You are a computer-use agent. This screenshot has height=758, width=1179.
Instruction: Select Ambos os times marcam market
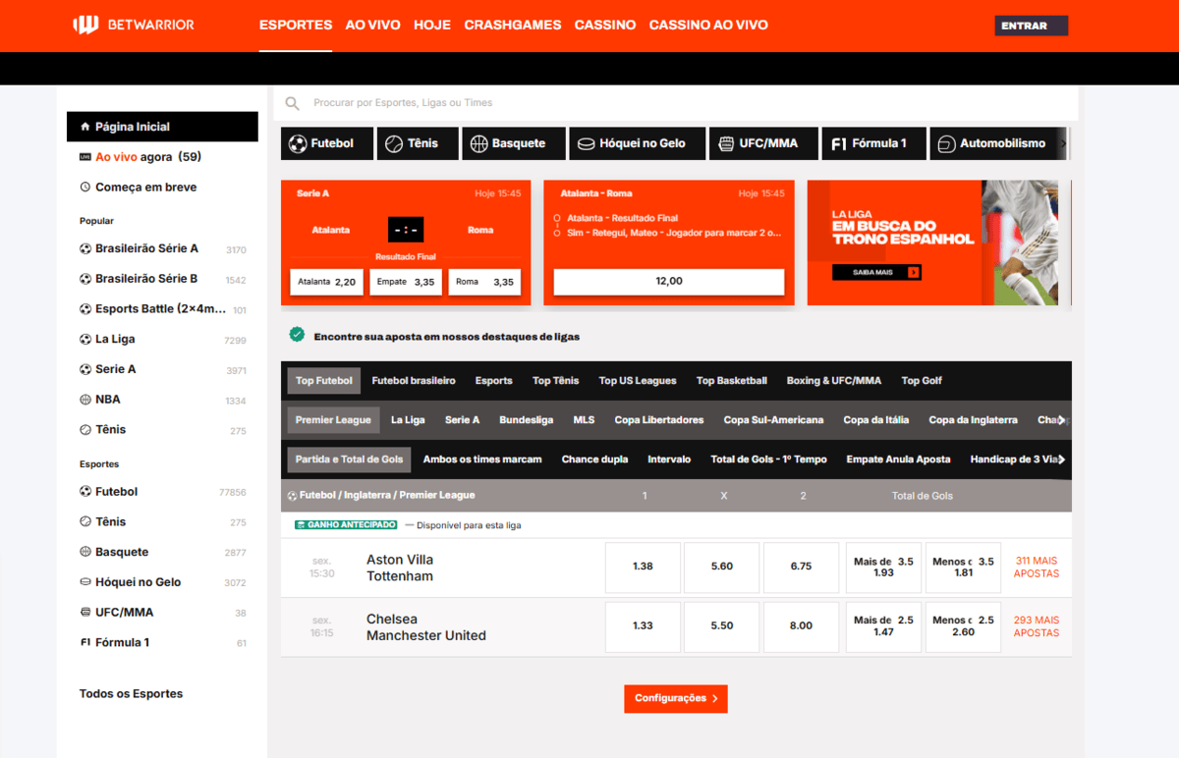pos(482,460)
